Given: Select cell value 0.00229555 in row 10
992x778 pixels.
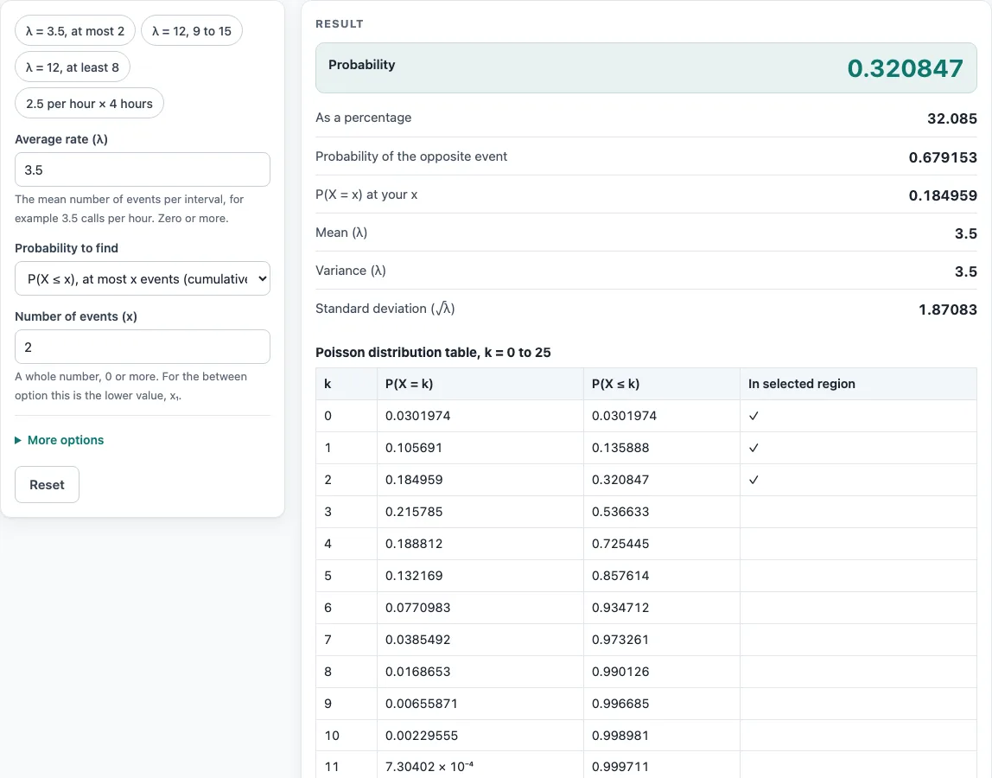Looking at the screenshot, I should [422, 736].
